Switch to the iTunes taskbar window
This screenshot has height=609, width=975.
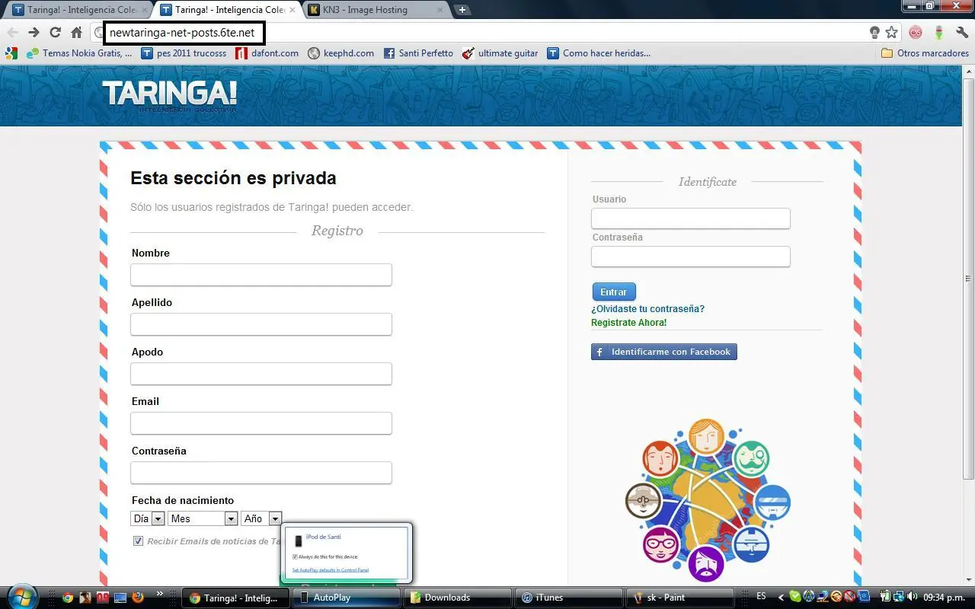click(x=567, y=598)
